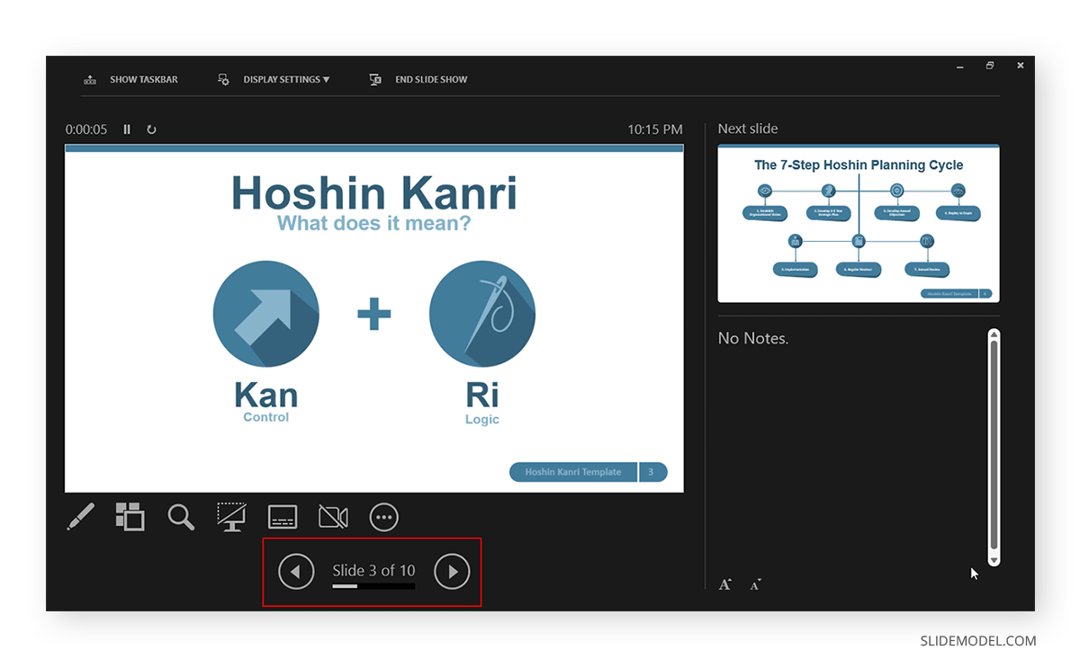Click the Hoshin Kanri Template link

tap(572, 472)
